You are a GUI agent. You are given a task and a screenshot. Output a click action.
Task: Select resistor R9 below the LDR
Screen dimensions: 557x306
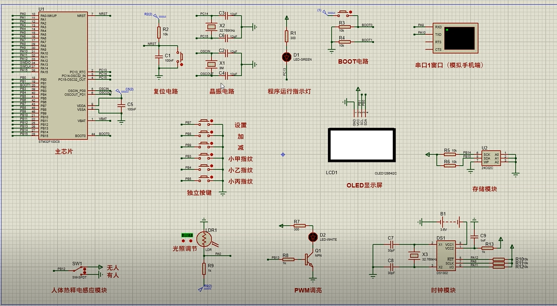coord(204,268)
